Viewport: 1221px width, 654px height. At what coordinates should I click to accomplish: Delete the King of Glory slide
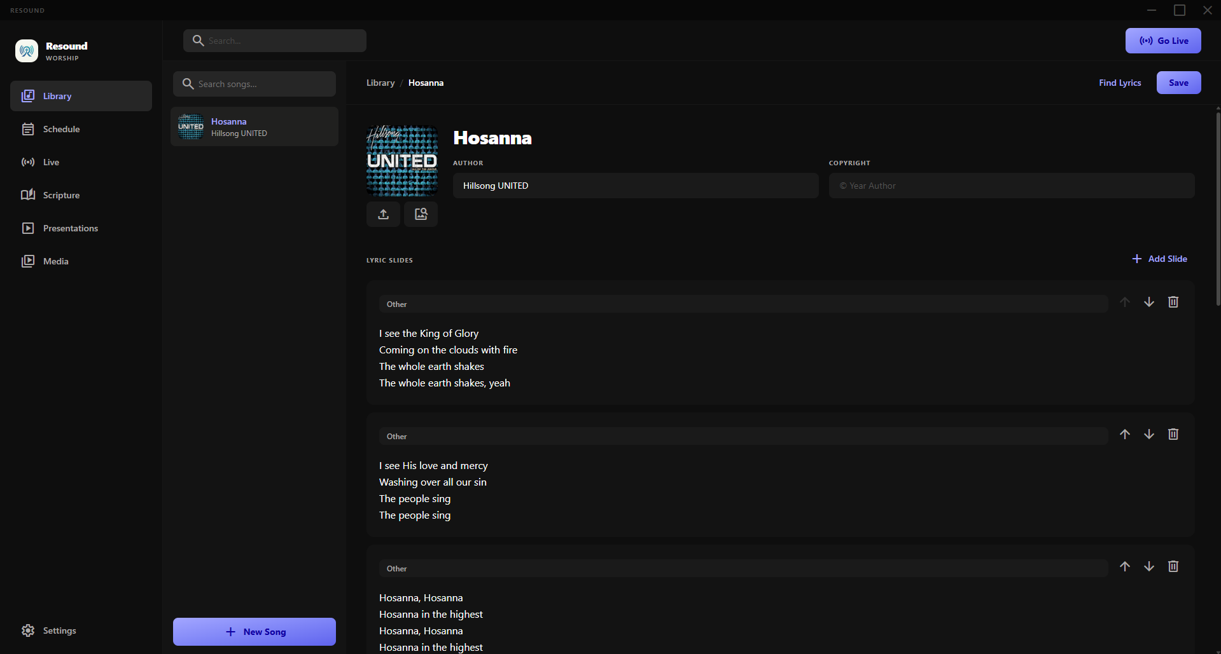tap(1173, 302)
